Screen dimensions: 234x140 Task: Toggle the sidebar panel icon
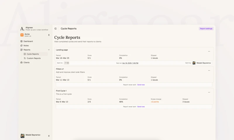click(56, 29)
